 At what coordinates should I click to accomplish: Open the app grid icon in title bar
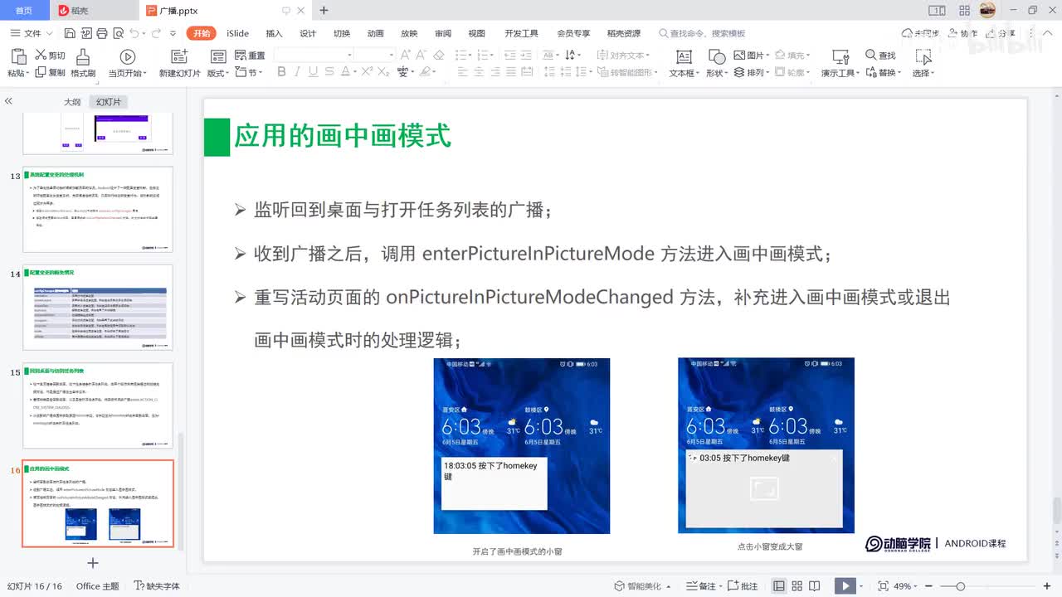[x=964, y=11]
